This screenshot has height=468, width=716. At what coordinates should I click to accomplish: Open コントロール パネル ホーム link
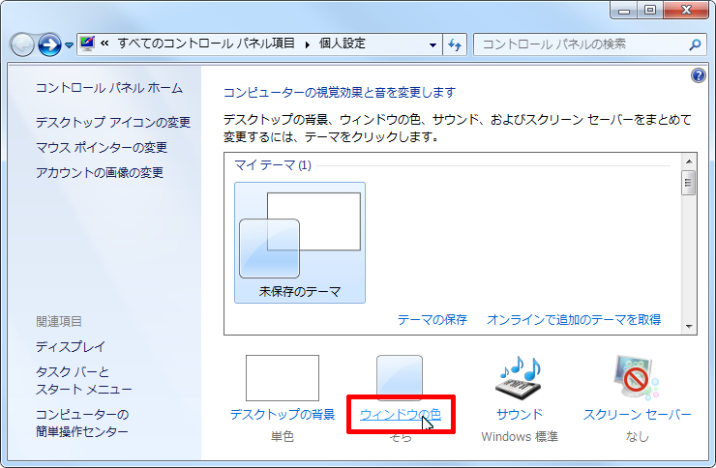(109, 88)
